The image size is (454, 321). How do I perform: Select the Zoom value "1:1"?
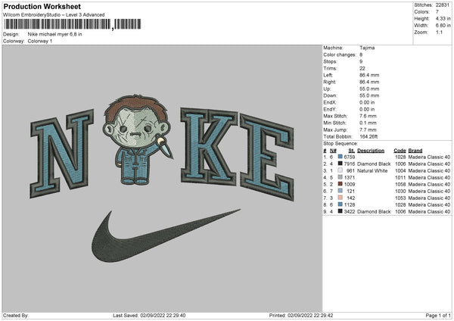[439, 32]
